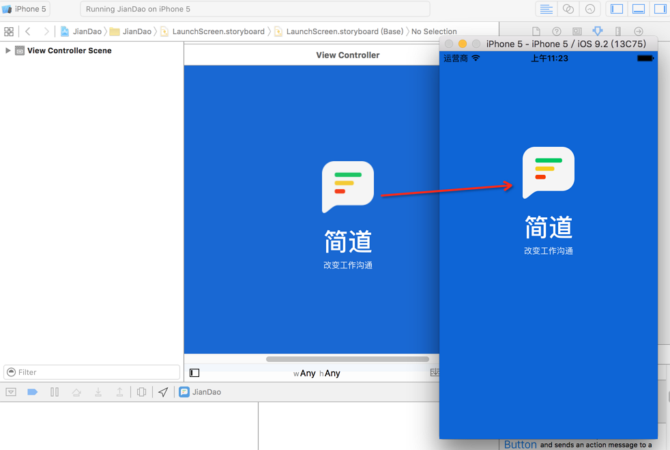Click the canvas horizontal scrollbar

coord(347,359)
